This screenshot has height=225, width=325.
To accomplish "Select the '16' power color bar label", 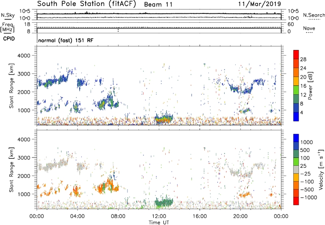I will pos(303,86).
